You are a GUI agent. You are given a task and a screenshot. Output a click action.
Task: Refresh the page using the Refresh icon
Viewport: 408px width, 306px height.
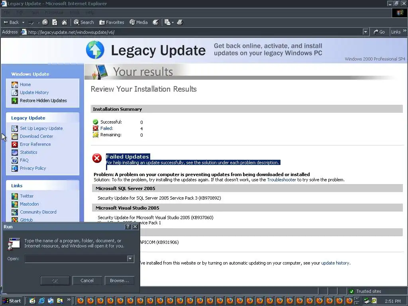click(x=55, y=22)
